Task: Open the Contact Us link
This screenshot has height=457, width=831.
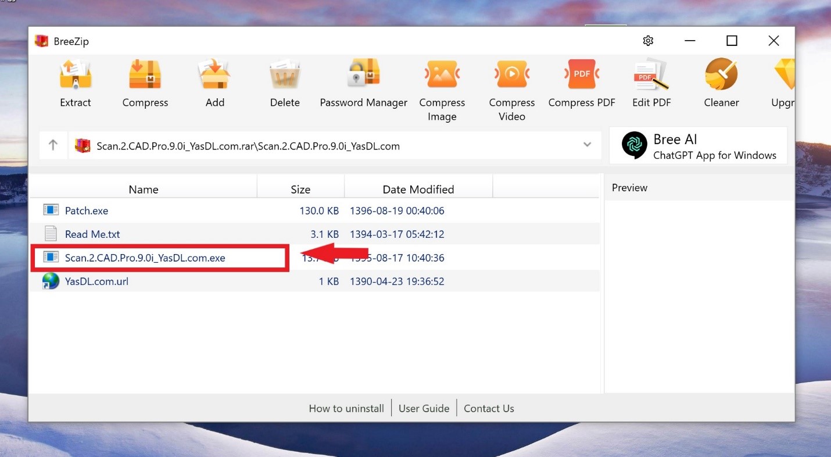Action: [x=489, y=408]
